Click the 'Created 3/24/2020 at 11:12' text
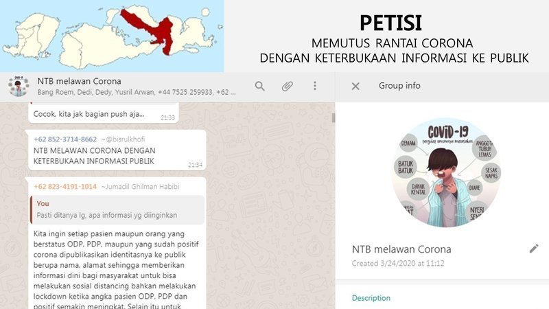The image size is (549, 309). point(398,264)
